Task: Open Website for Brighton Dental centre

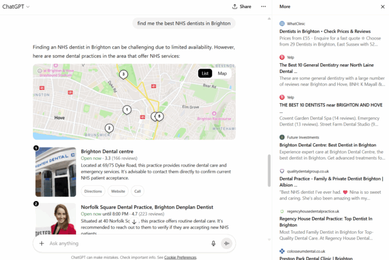Action: (x=118, y=191)
